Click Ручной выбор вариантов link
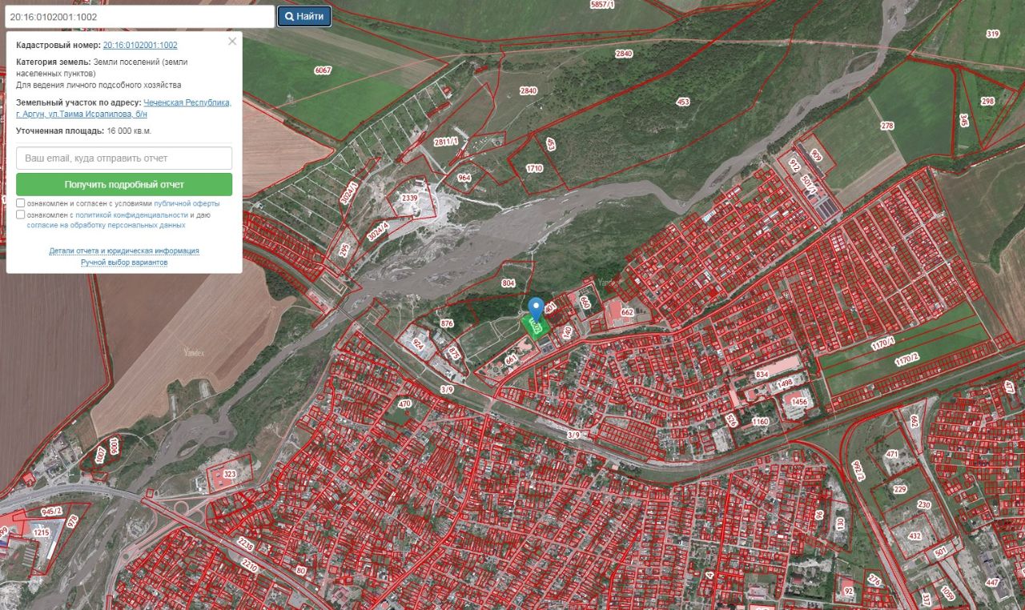 click(124, 263)
